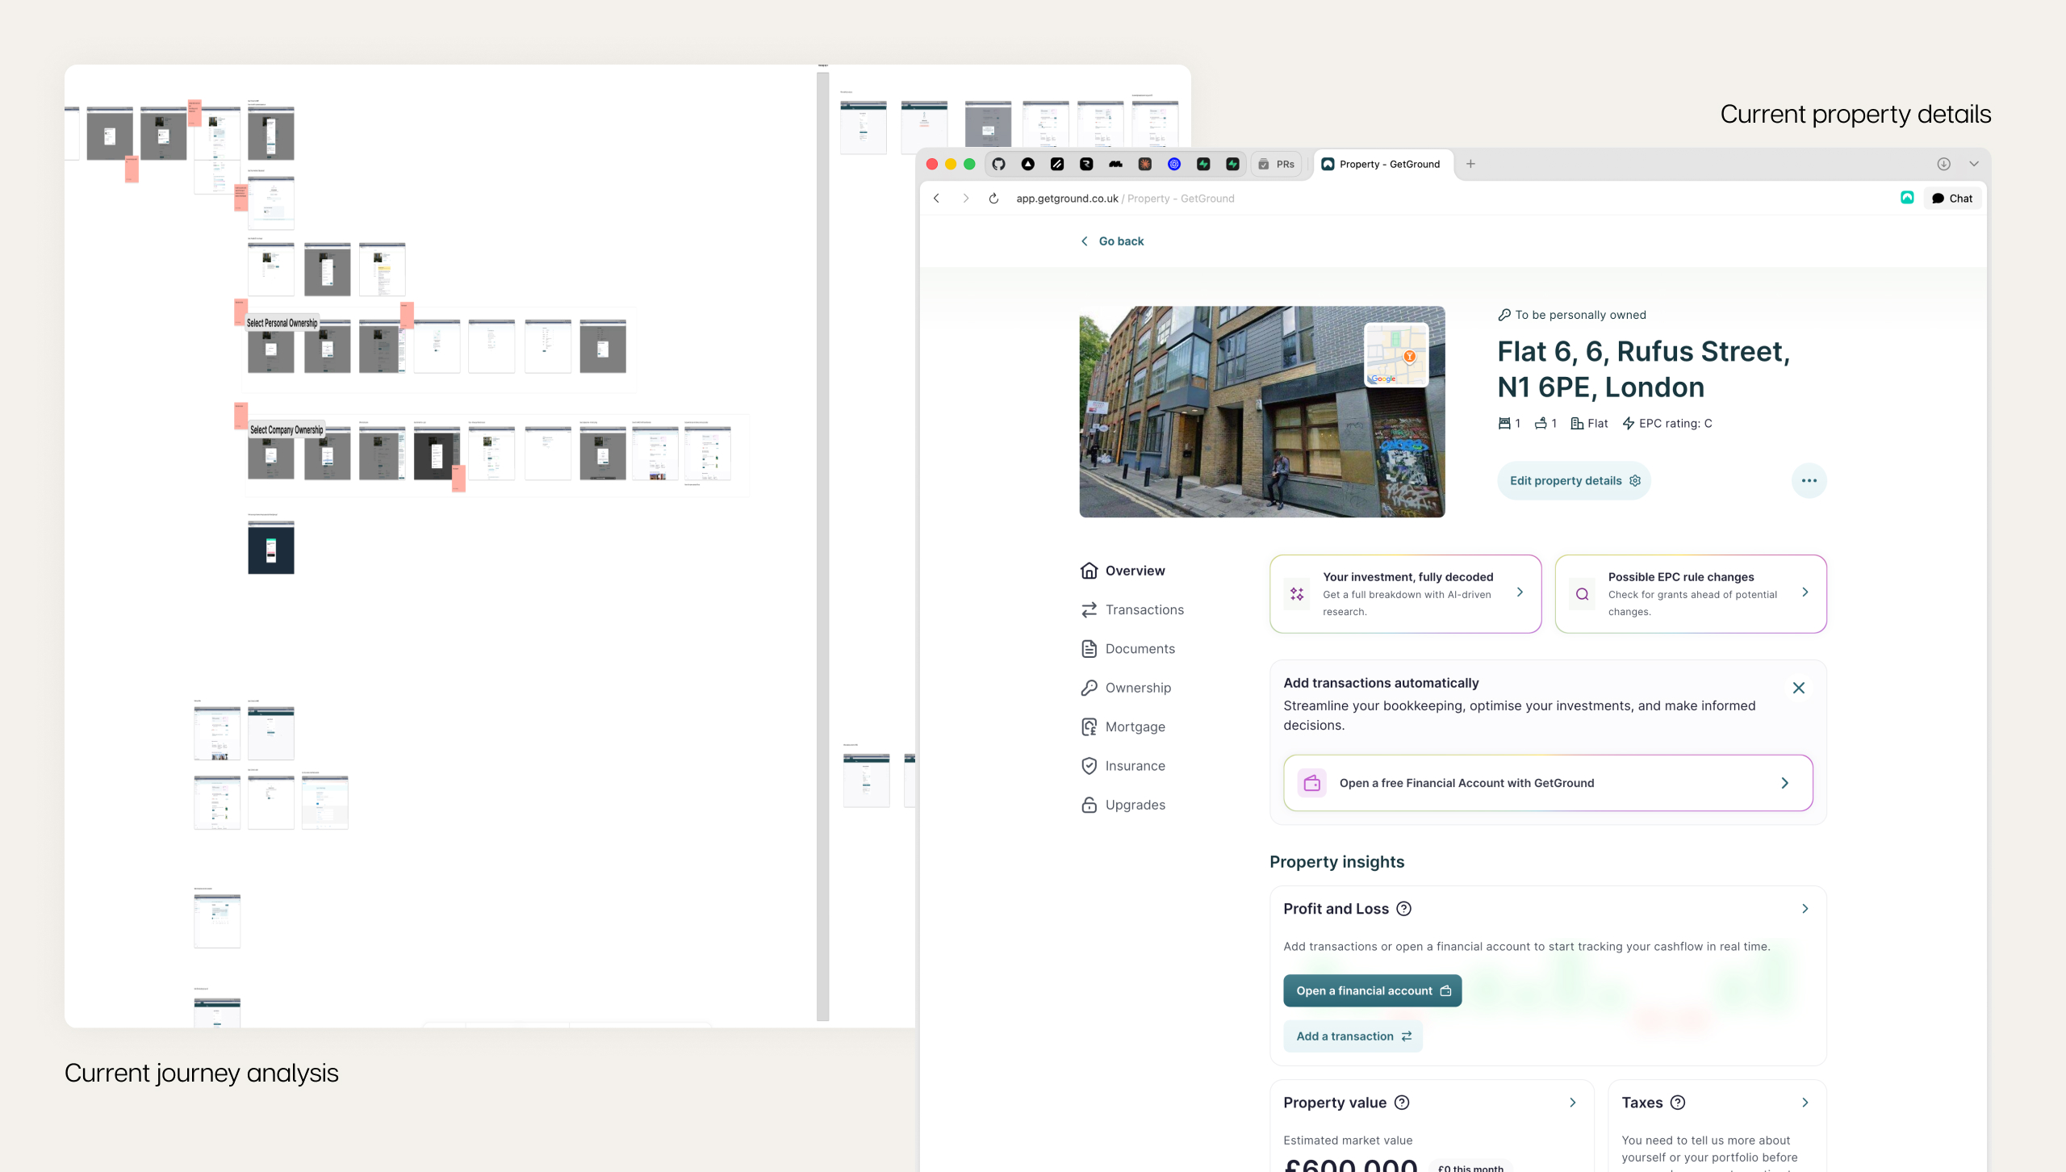This screenshot has height=1172, width=2066.
Task: Select the Select Company Ownership frame label
Action: click(286, 430)
